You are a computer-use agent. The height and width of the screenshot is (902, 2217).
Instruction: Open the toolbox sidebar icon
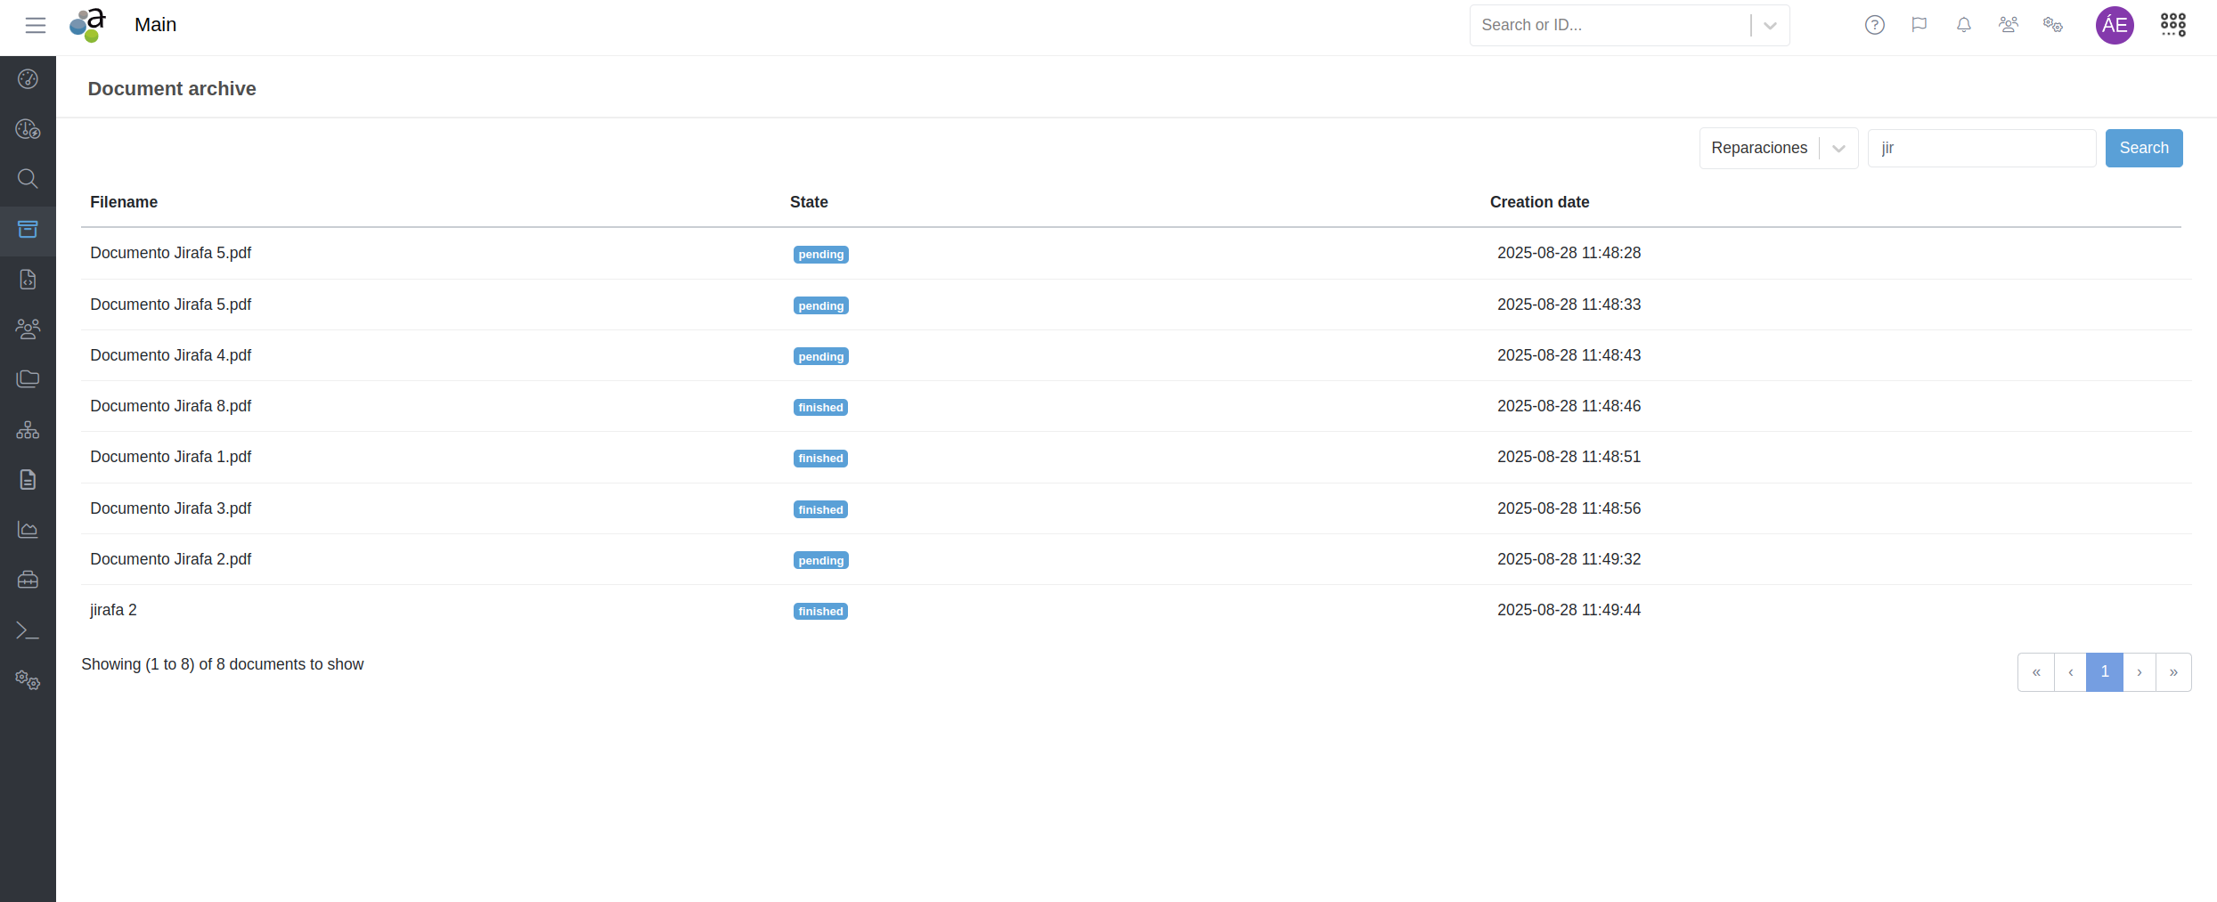point(28,581)
